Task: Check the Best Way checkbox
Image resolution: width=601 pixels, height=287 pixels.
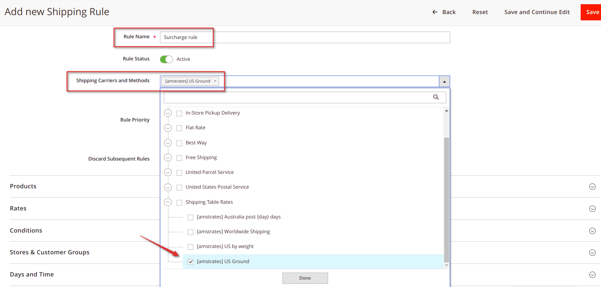Action: point(179,143)
